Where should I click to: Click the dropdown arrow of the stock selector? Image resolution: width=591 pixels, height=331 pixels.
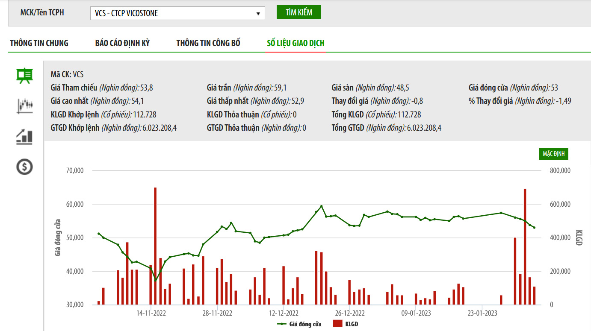tap(258, 14)
